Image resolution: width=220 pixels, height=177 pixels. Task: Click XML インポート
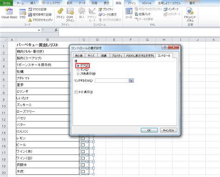[171, 9]
